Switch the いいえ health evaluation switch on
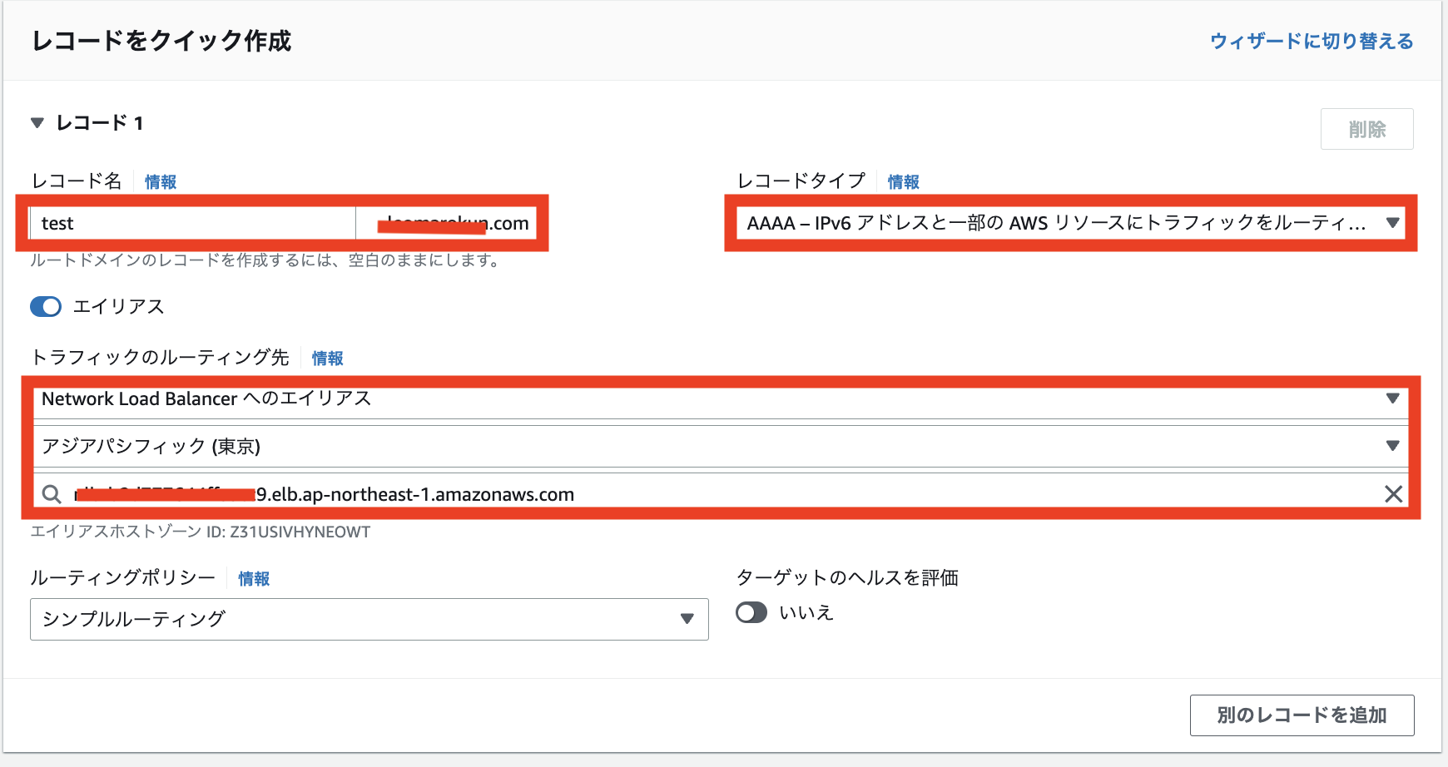The image size is (1448, 767). coord(751,613)
